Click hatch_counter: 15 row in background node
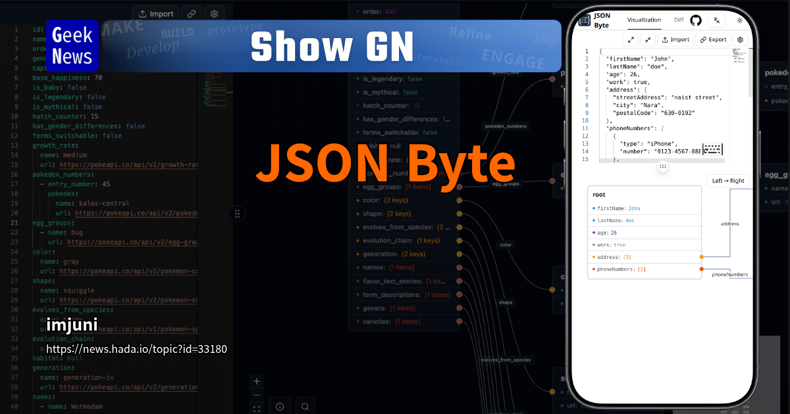The width and height of the screenshot is (790, 414). tap(403, 106)
